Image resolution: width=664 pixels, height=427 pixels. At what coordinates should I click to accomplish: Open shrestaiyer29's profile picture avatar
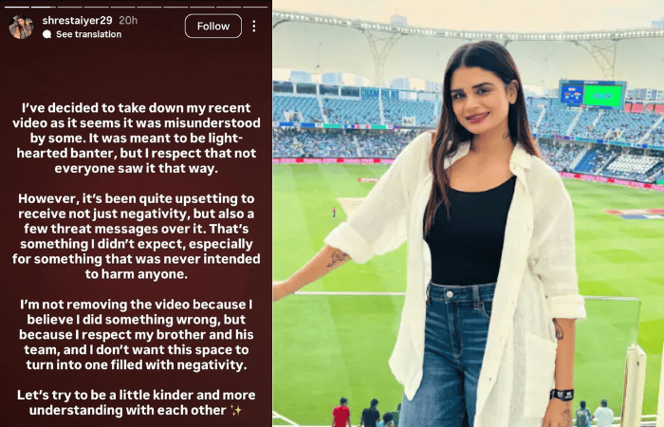21,27
